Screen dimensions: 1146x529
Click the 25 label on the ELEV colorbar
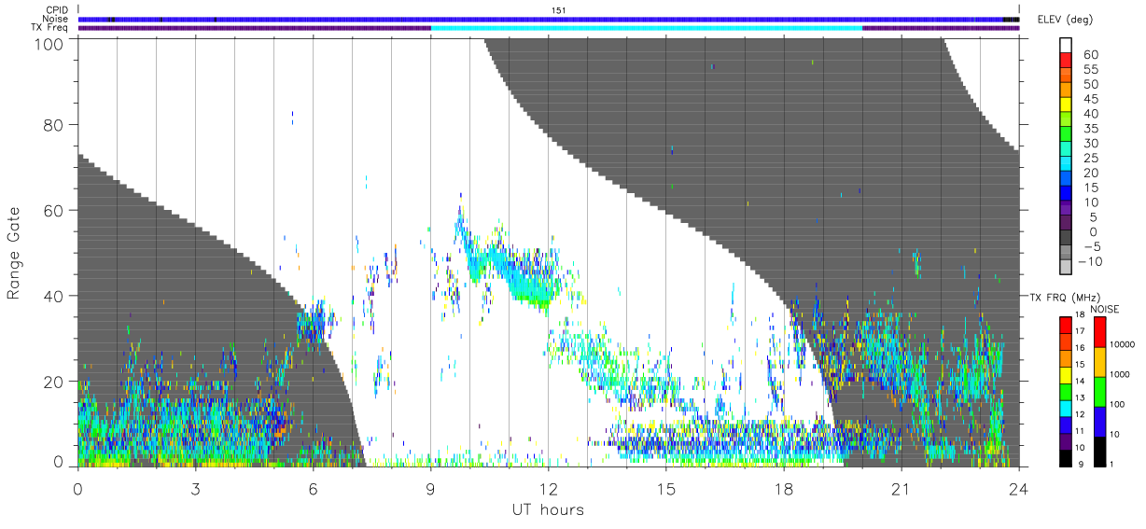[x=1090, y=159]
